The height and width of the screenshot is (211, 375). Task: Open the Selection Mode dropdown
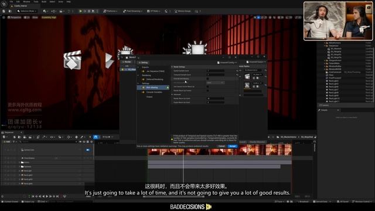pyautogui.click(x=27, y=11)
